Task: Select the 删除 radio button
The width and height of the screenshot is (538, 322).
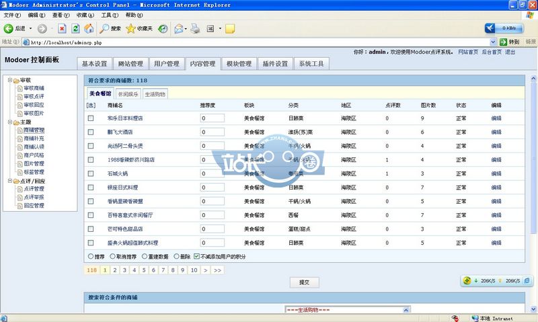Action: click(176, 256)
